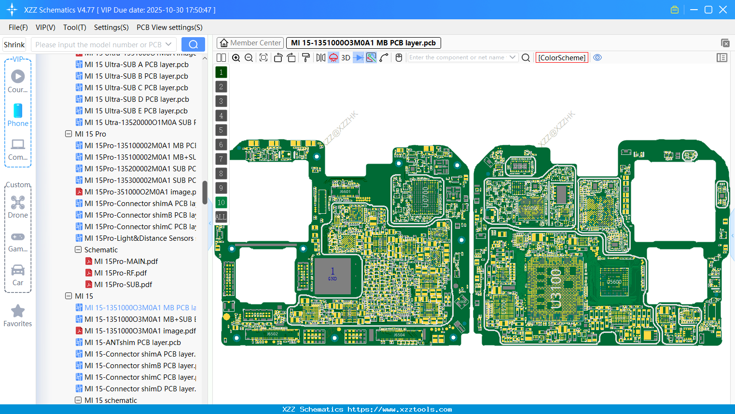This screenshot has width=735, height=414.
Task: Open the PCB View settings menu
Action: 169,28
